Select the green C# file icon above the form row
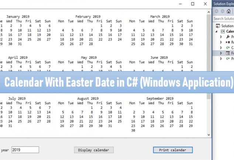 pos(228,48)
